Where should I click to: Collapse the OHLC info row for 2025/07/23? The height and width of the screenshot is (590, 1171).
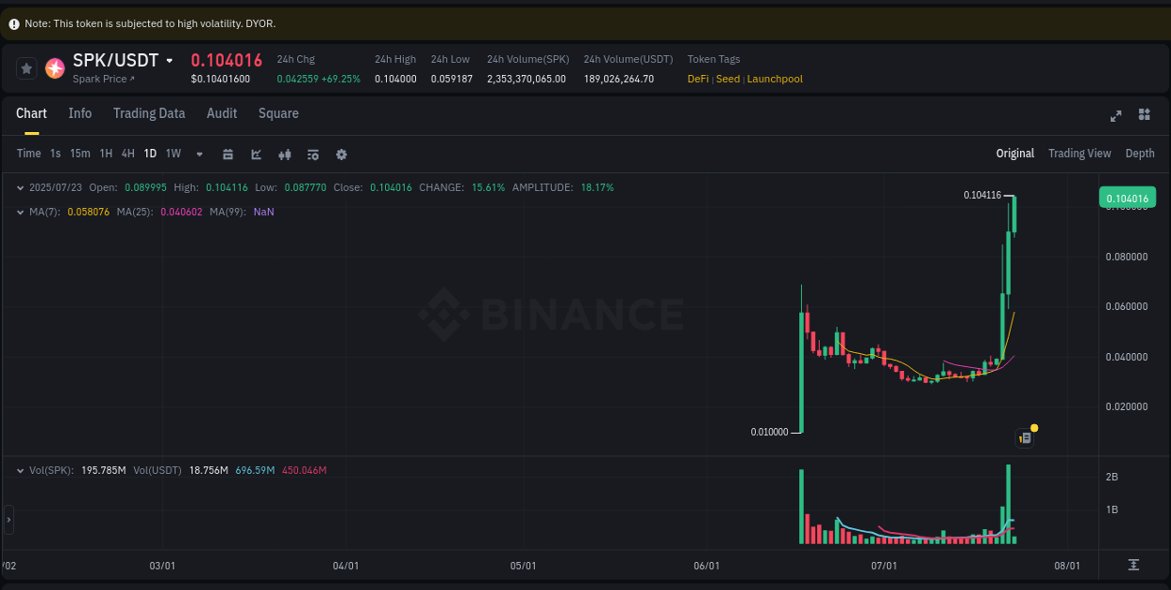click(x=21, y=187)
